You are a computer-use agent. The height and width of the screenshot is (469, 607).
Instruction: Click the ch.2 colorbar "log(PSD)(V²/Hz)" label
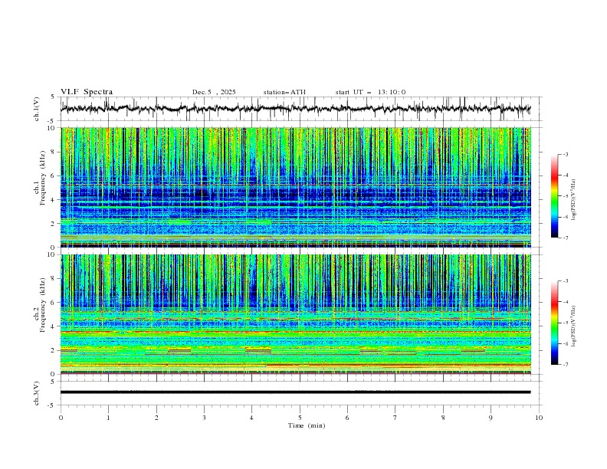tap(573, 326)
